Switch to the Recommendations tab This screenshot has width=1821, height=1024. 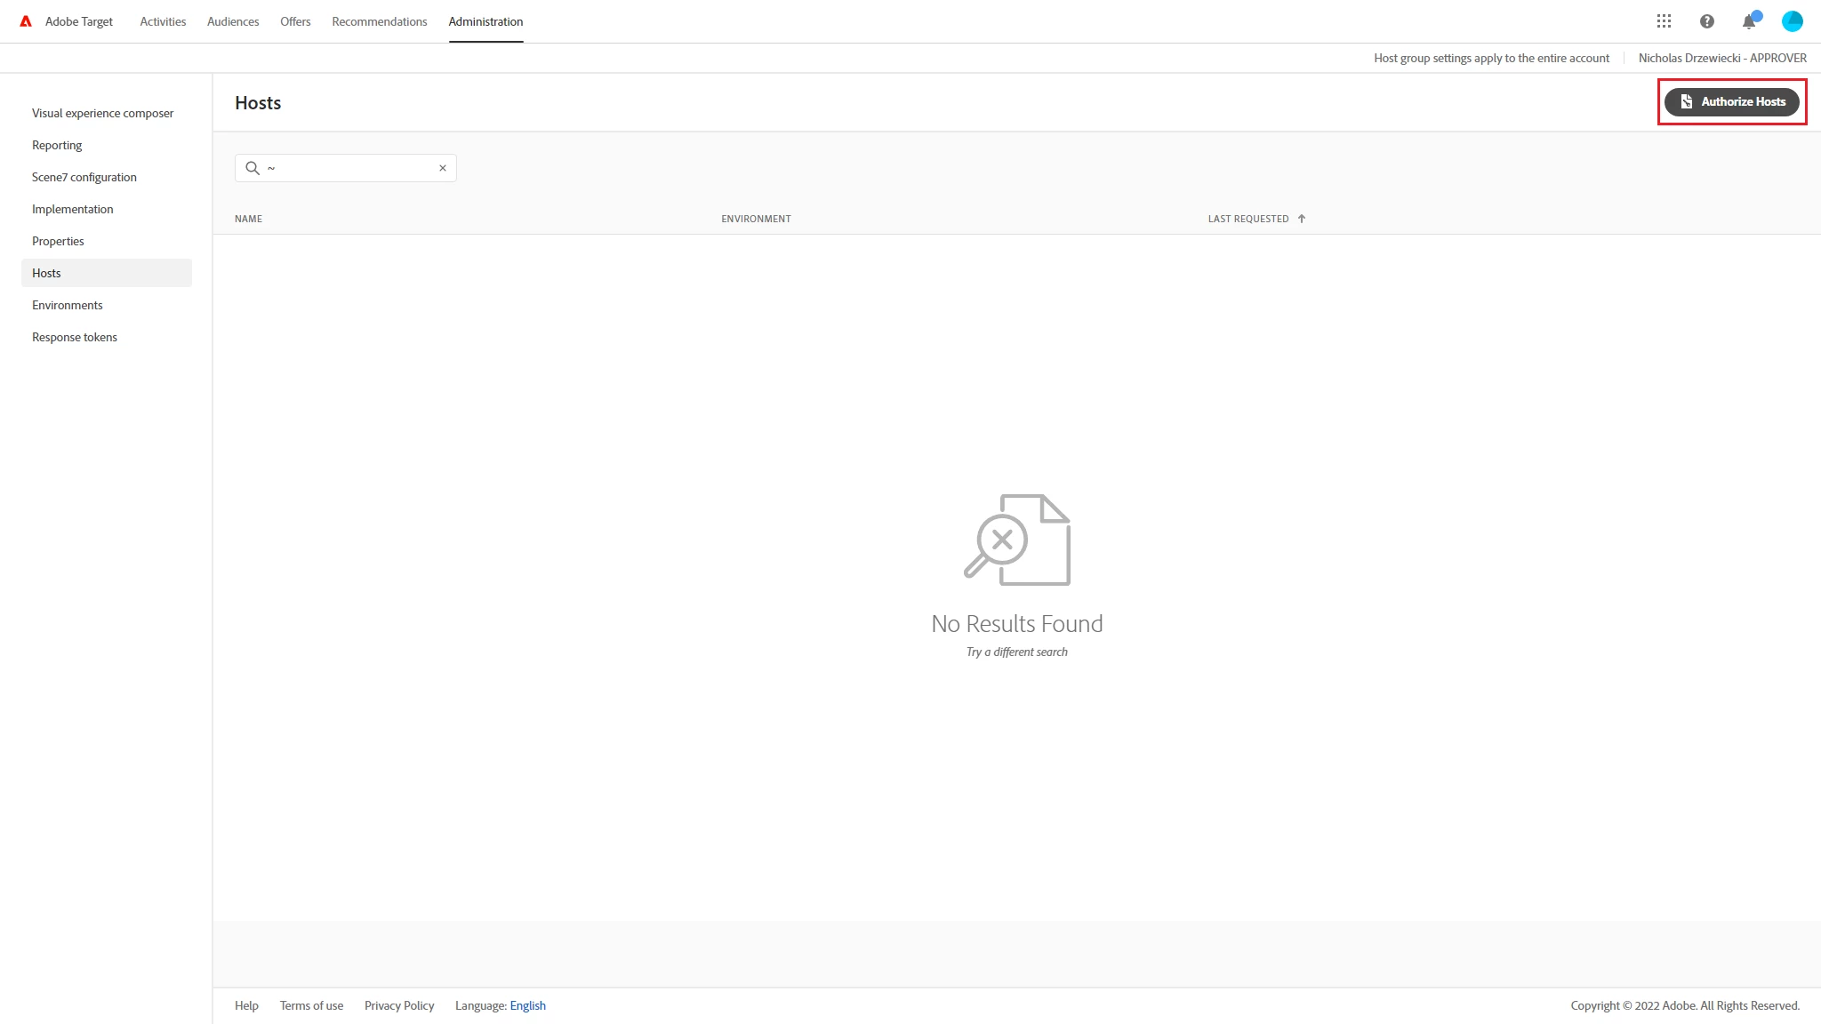coord(379,21)
